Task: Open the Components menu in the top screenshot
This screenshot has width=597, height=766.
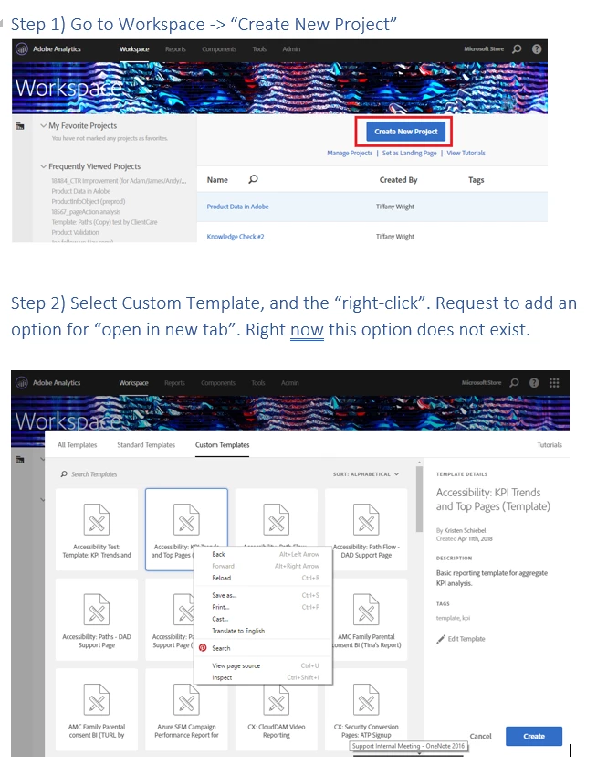Action: [219, 48]
